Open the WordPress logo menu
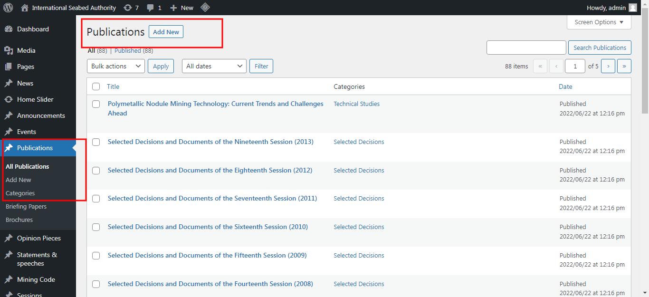The height and width of the screenshot is (297, 649). tap(8, 8)
